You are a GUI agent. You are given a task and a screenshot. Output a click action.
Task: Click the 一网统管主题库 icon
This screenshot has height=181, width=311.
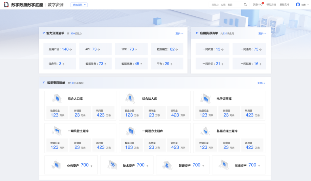click(x=57, y=131)
